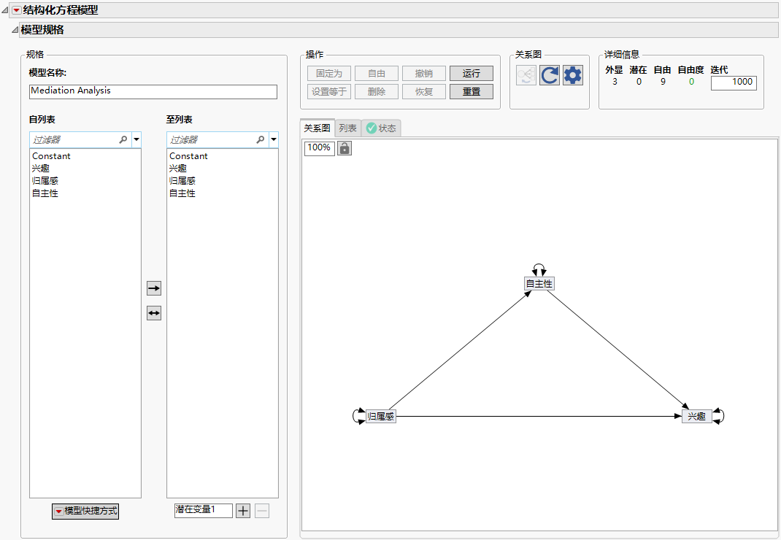Viewport: 781px width, 540px height.
Task: Click the 设置等于 button
Action: (x=328, y=92)
